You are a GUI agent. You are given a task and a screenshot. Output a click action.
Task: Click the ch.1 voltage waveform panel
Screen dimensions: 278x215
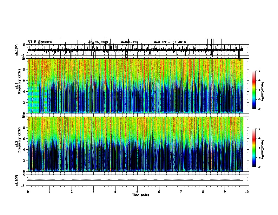[x=137, y=50]
